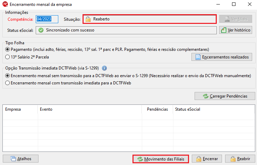Image resolution: width=257 pixels, height=165 pixels.
Task: Click the Pendências column header
Action: (x=157, y=109)
